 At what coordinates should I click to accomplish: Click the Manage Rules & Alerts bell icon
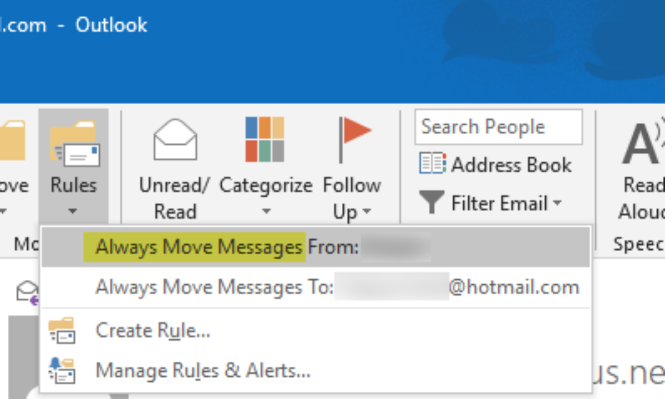pos(62,370)
